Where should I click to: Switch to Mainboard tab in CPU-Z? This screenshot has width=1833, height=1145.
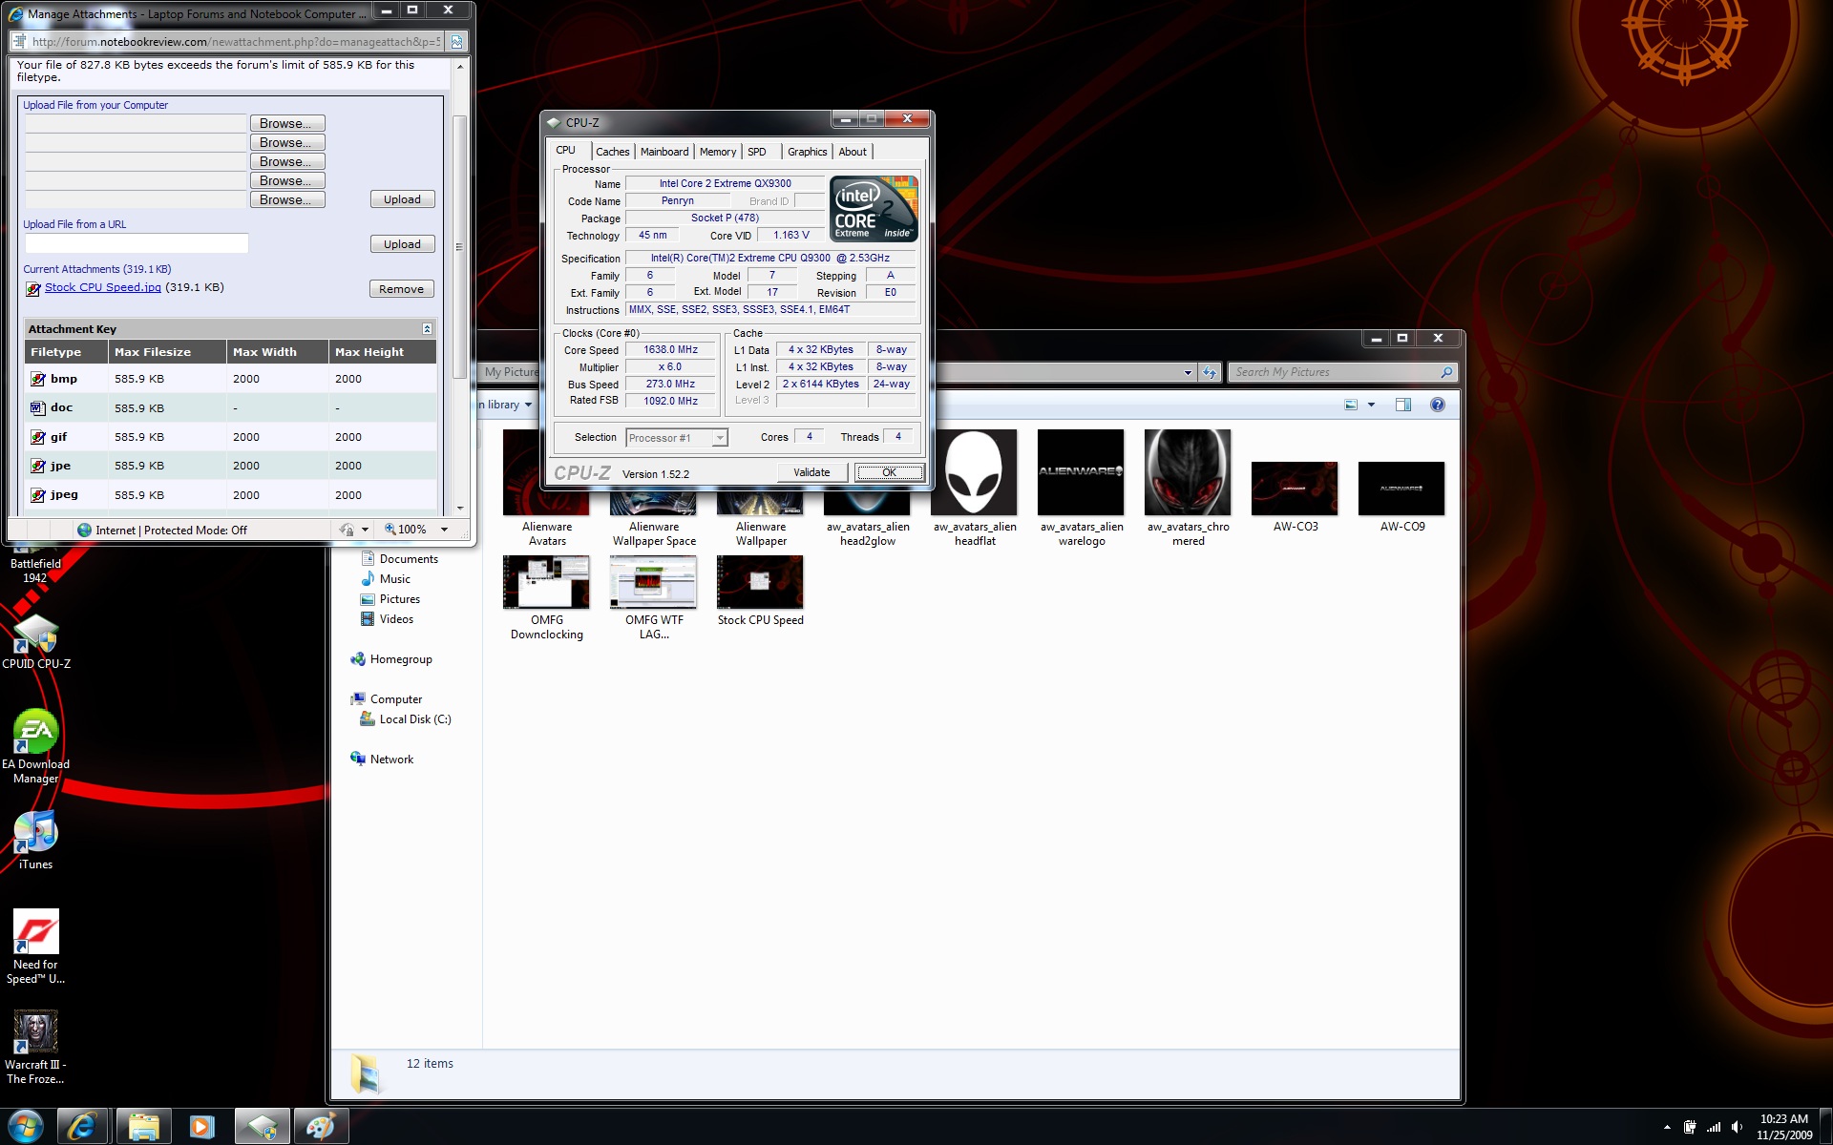[664, 152]
